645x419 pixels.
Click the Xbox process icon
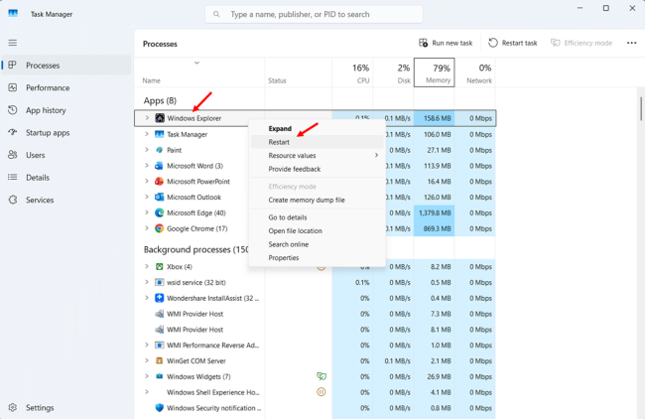159,267
